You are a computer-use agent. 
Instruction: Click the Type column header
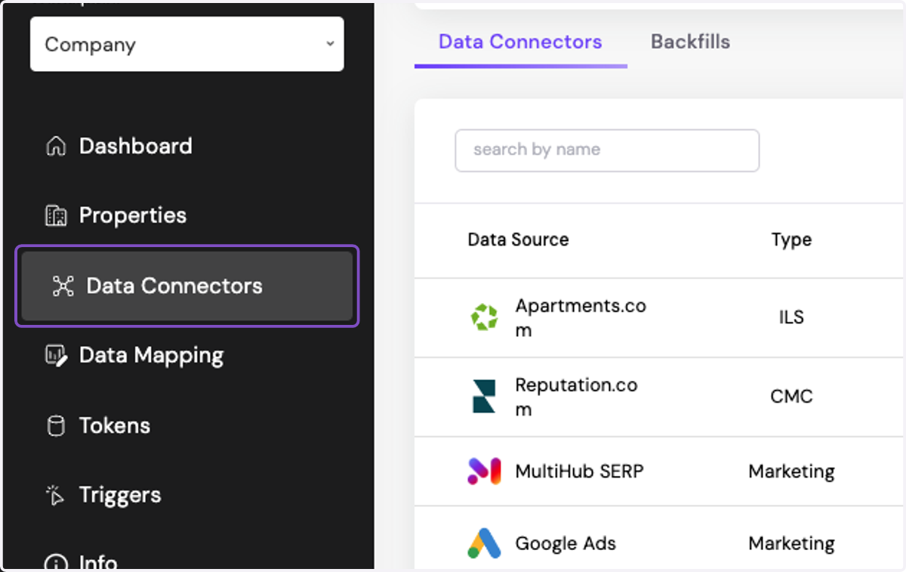(791, 240)
